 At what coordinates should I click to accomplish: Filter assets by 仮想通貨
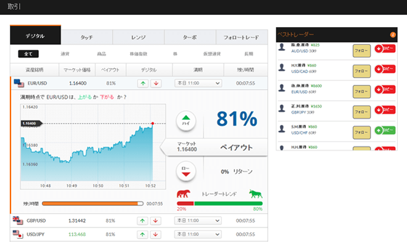(x=212, y=54)
